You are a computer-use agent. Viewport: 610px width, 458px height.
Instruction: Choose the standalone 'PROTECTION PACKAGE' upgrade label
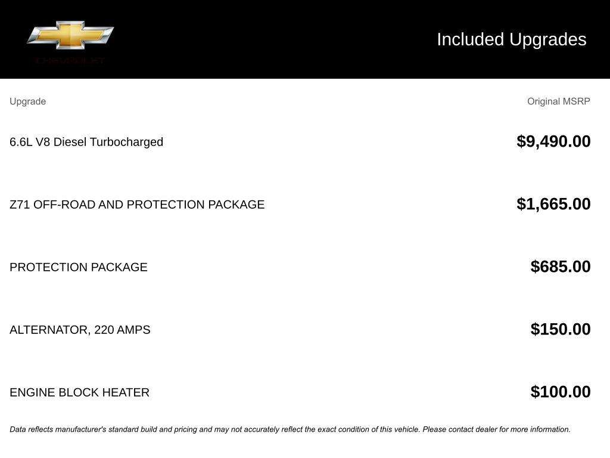(x=79, y=267)
